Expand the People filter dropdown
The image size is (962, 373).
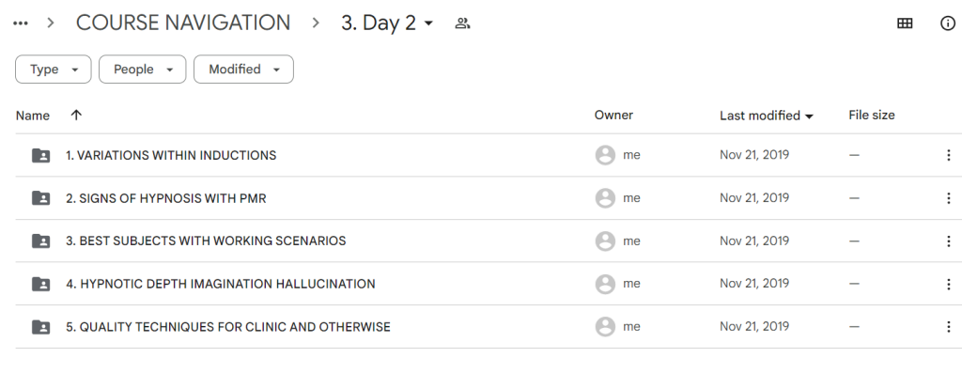[x=143, y=70]
